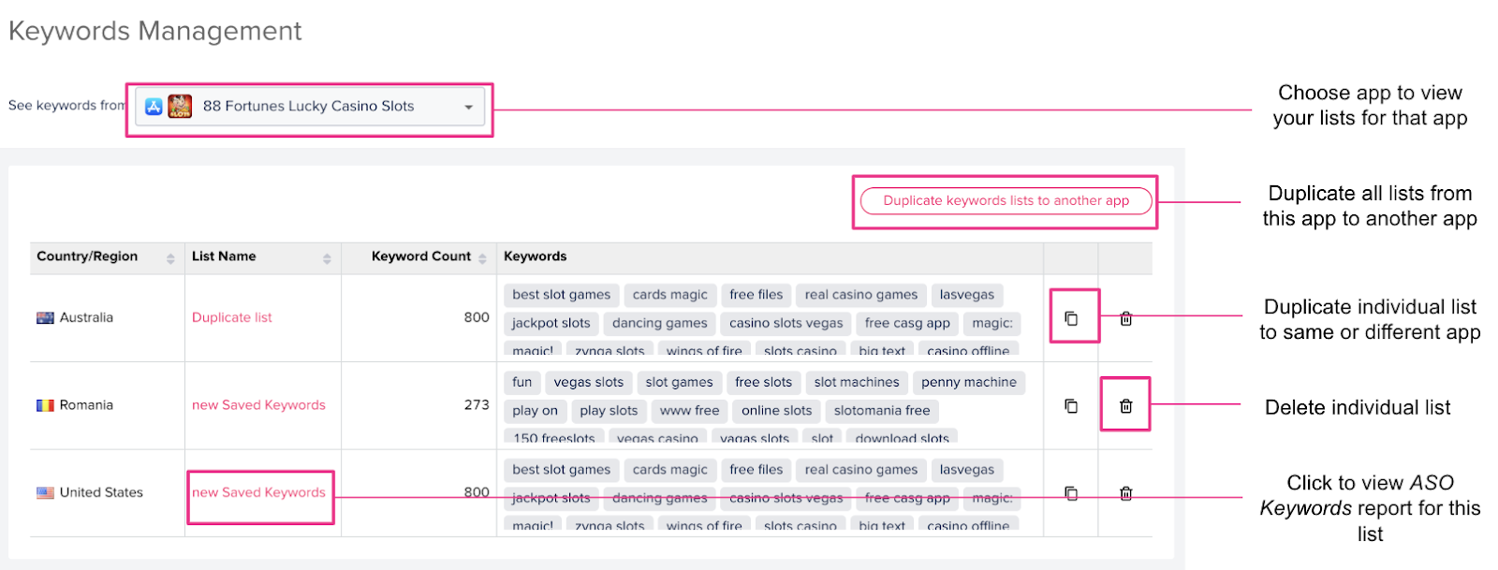Viewport: 1498px width, 570px height.
Task: Sort by the Country/Region column
Action: [x=170, y=258]
